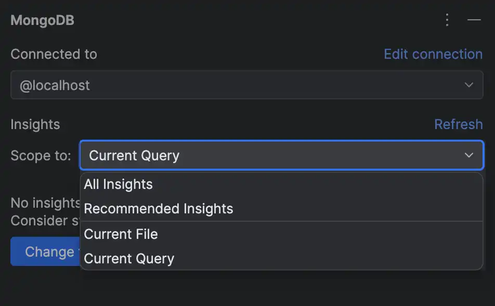Refresh the Insights section
The height and width of the screenshot is (306, 495).
(459, 124)
